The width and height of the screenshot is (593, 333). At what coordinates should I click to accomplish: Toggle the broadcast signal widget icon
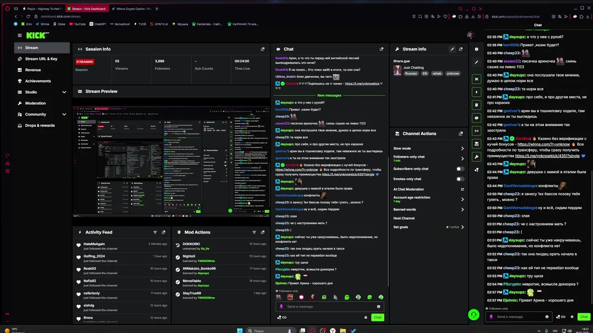pyautogui.click(x=476, y=131)
